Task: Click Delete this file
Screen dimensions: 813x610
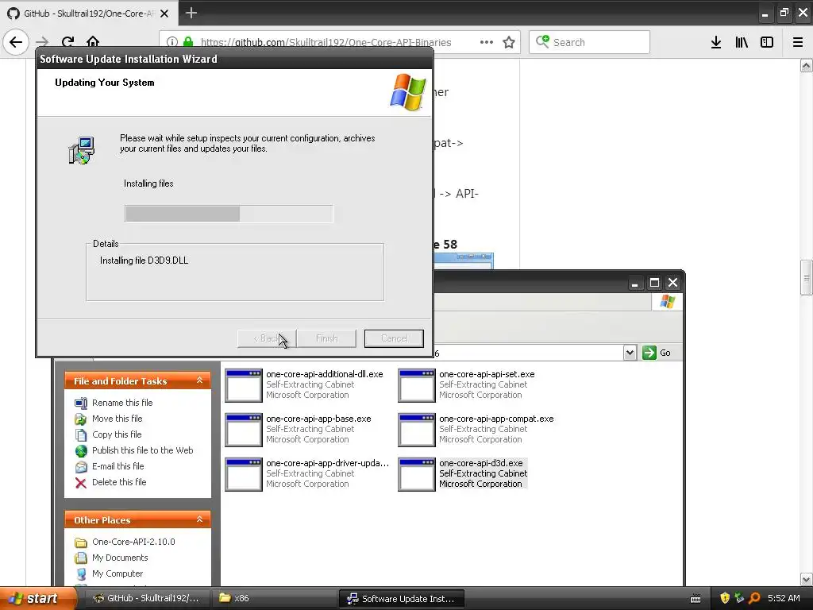Action: 119,482
